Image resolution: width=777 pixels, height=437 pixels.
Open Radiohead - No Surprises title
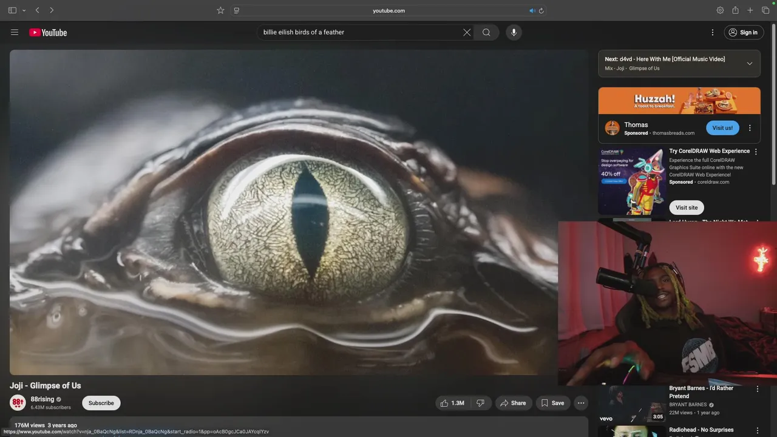click(701, 430)
